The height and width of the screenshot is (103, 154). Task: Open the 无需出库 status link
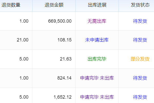click(x=97, y=21)
